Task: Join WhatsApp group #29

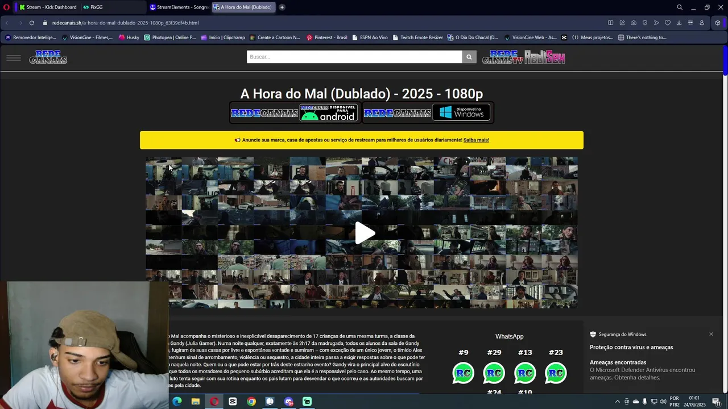Action: [x=494, y=373]
